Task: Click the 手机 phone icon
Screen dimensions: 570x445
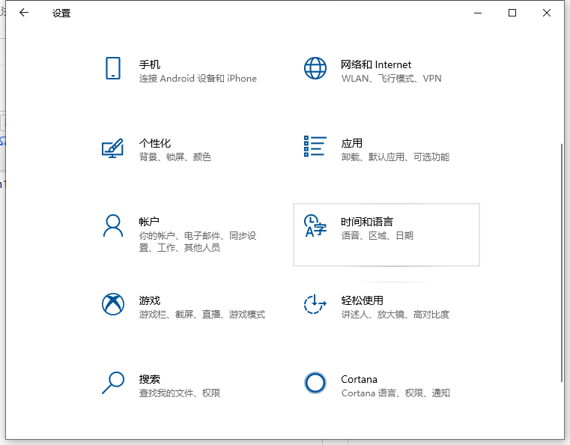Action: coord(112,68)
